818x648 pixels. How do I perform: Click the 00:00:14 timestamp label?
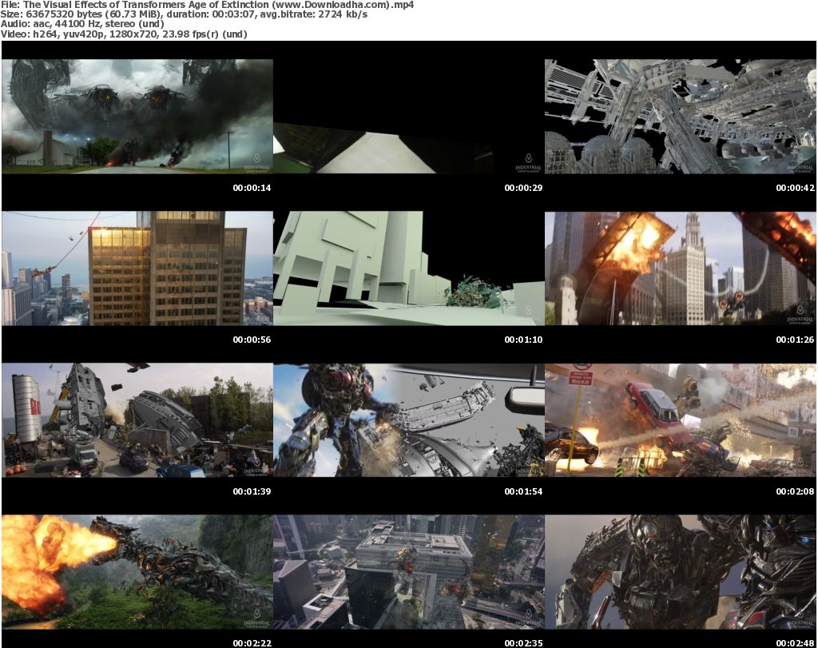coord(252,188)
